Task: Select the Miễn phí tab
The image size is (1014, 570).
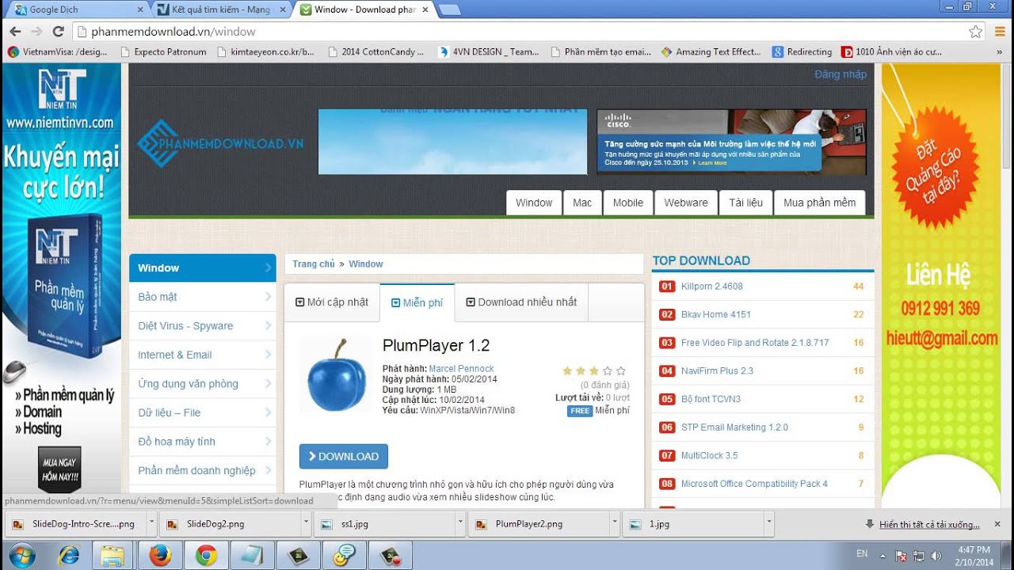Action: tap(417, 302)
